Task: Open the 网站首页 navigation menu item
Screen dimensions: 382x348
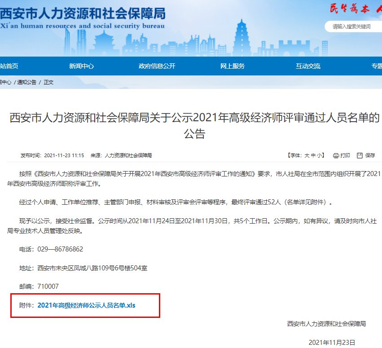Action: [9, 66]
